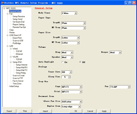This screenshot has height=114, width=137.
Task: Open Fax tray use dropdown
Action: [x=129, y=87]
